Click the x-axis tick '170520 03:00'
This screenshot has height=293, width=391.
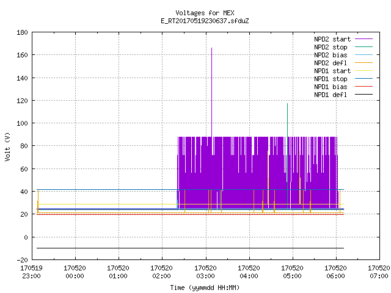click(x=205, y=272)
